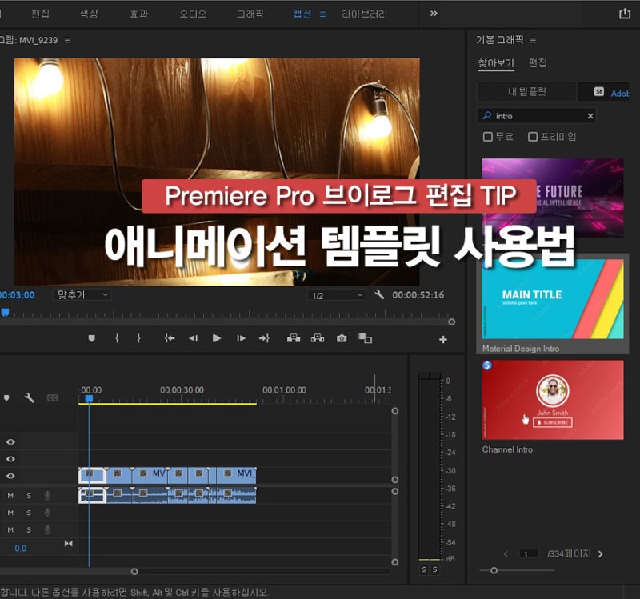Check the 프리미엄 filter checkbox
This screenshot has width=640, height=599.
[x=533, y=137]
